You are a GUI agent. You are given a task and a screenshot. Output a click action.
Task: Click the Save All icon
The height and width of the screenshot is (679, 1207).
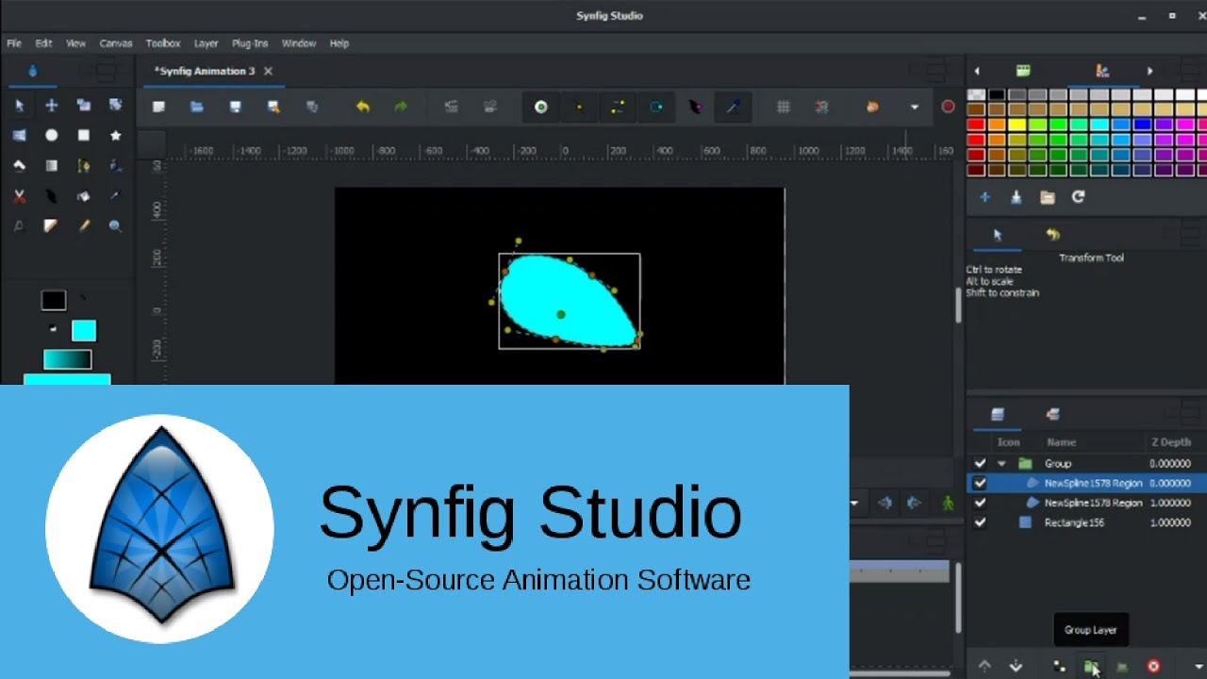[x=312, y=108]
